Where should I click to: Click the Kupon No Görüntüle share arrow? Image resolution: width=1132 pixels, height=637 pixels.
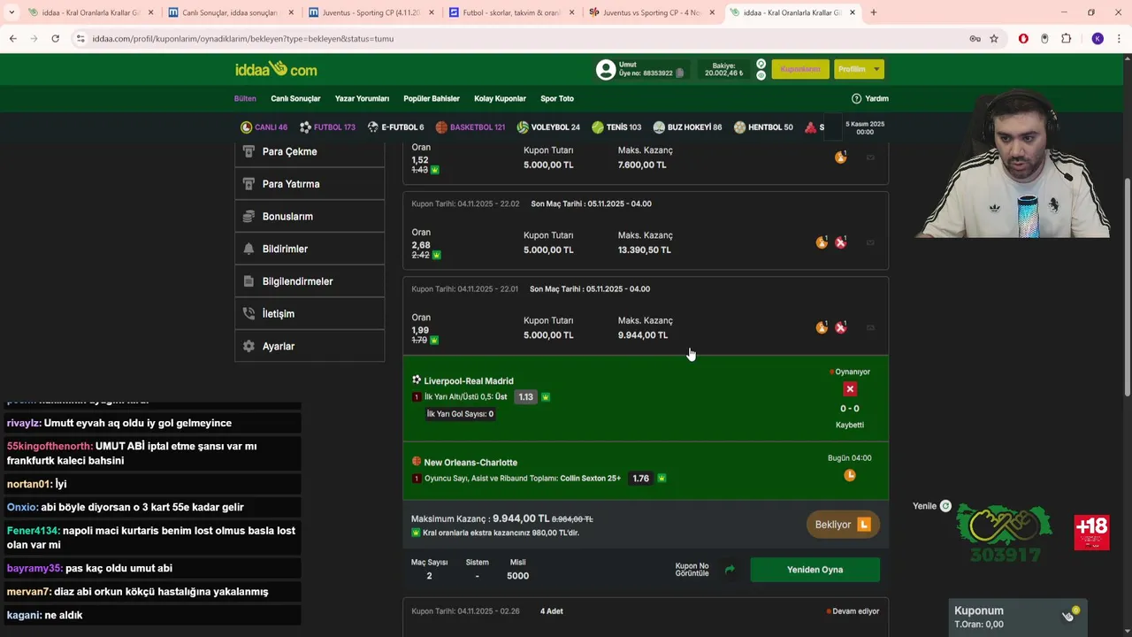730,570
